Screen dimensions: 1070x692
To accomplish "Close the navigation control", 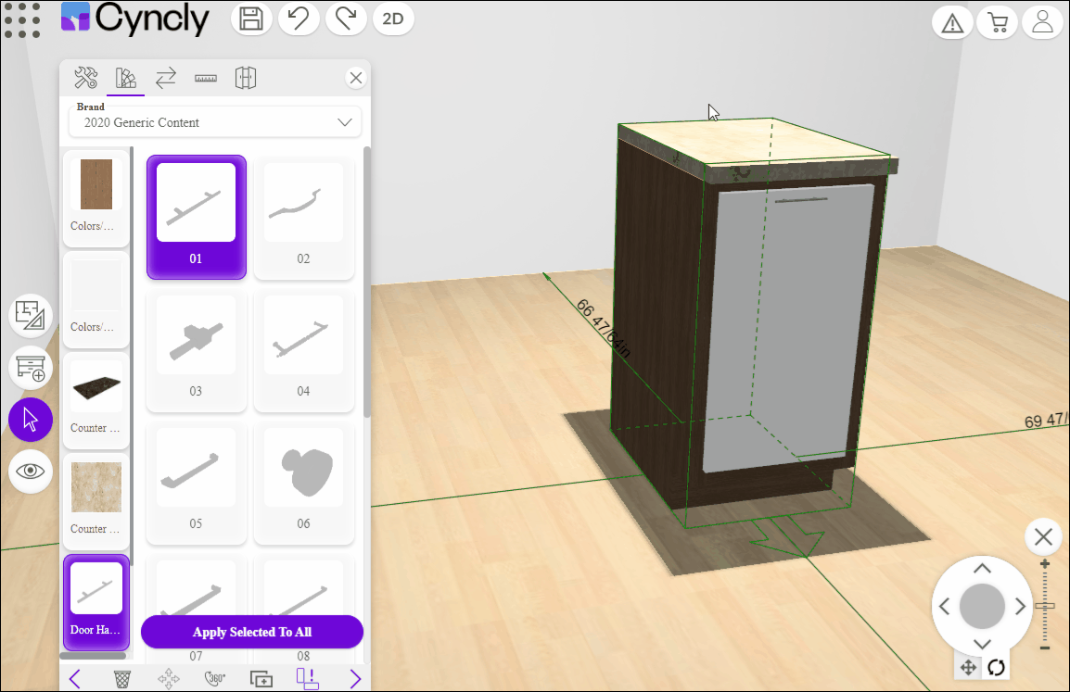I will click(x=1043, y=537).
